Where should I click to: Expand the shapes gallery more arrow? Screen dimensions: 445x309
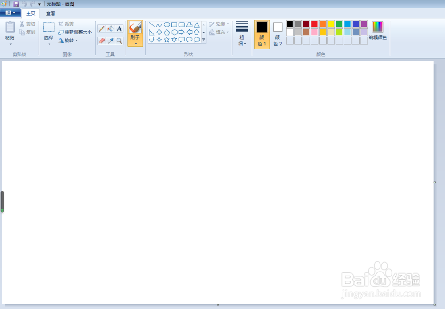pyautogui.click(x=204, y=40)
